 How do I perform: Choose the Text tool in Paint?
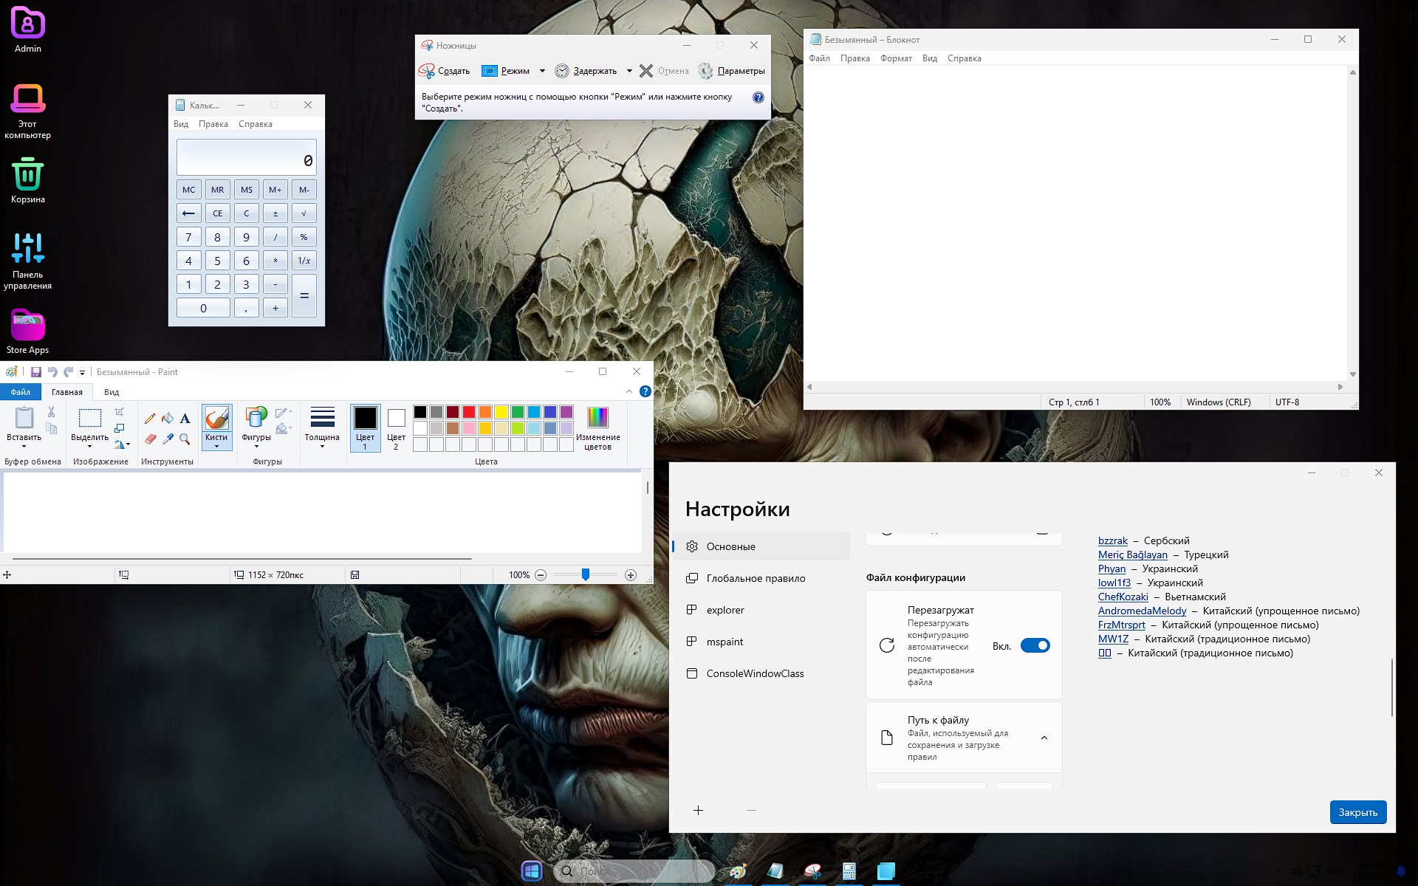(185, 419)
